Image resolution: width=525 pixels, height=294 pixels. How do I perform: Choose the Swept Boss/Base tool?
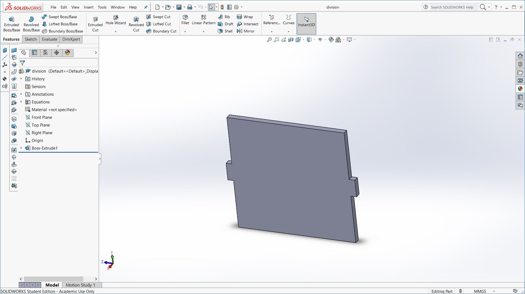(x=59, y=17)
